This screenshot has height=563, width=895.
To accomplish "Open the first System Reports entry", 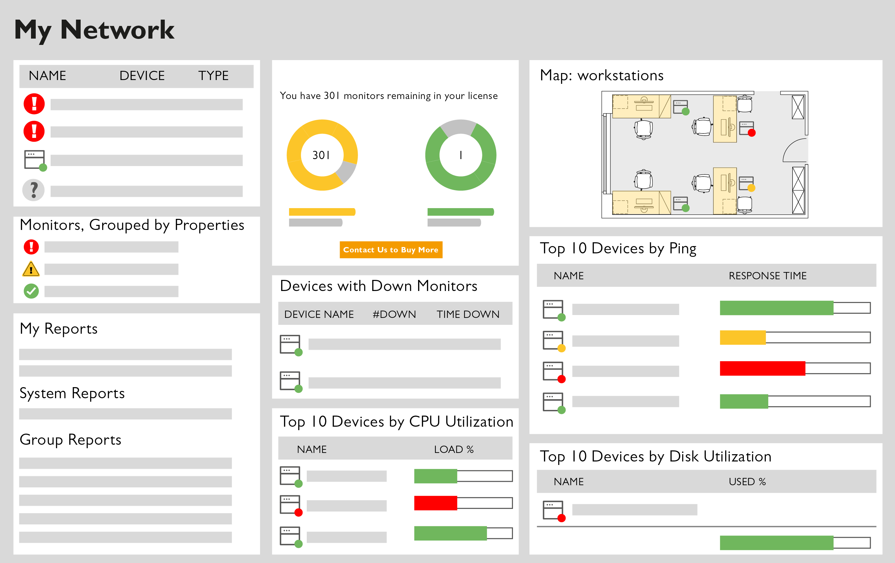I will (x=125, y=414).
